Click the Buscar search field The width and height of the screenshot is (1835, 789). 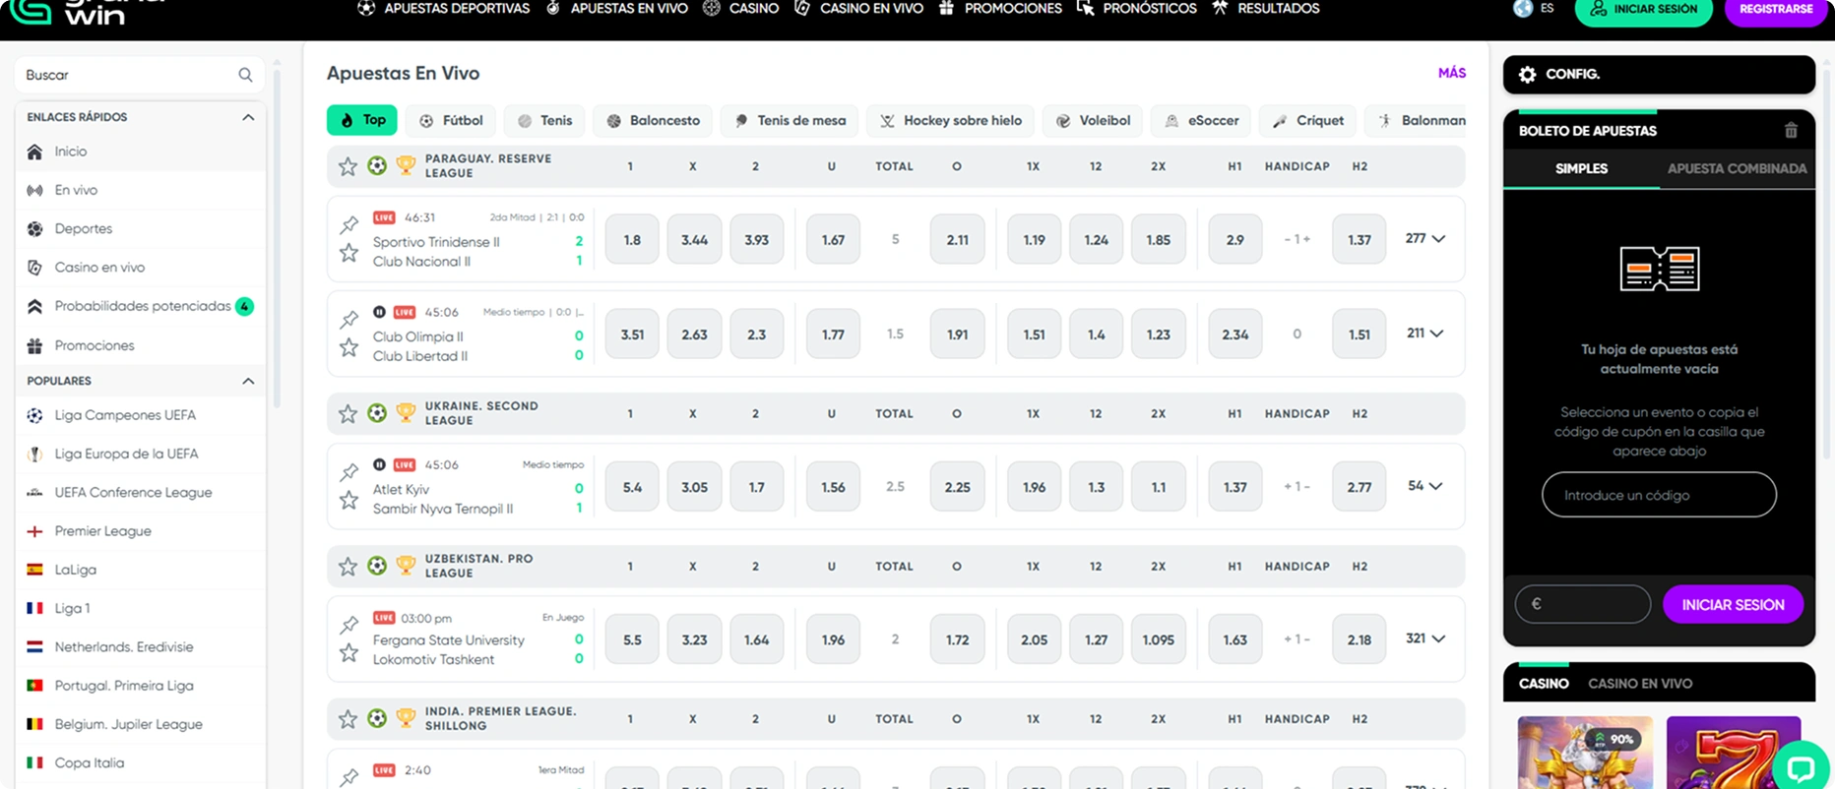[140, 75]
